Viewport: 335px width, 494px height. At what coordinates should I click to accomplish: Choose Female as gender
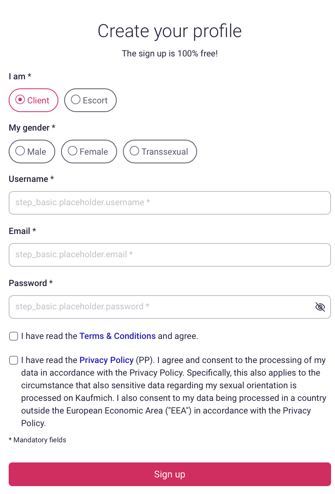coord(89,152)
